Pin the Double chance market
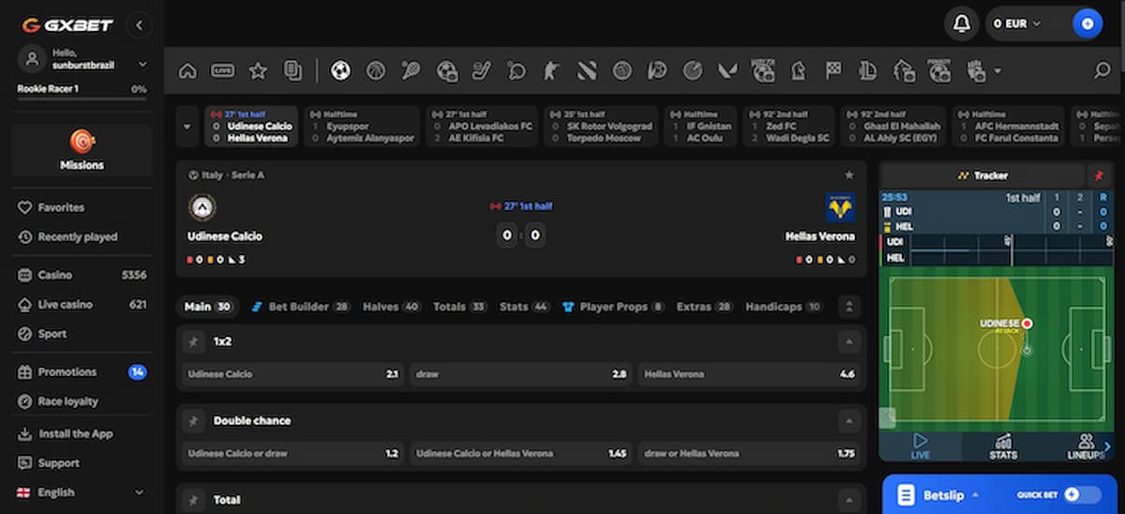1125x514 pixels. pos(194,420)
